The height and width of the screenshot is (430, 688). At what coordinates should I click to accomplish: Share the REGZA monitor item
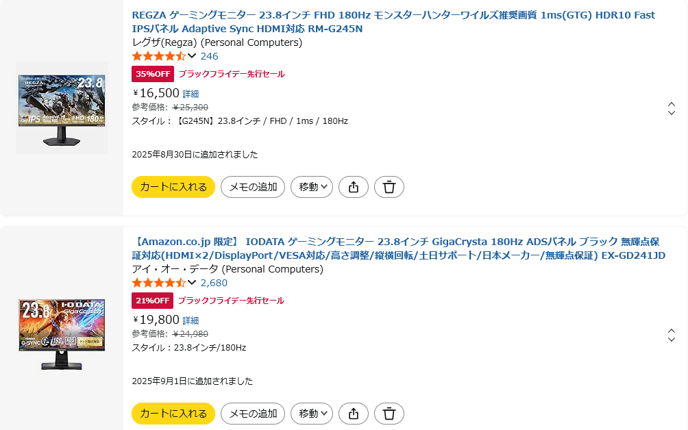[354, 187]
